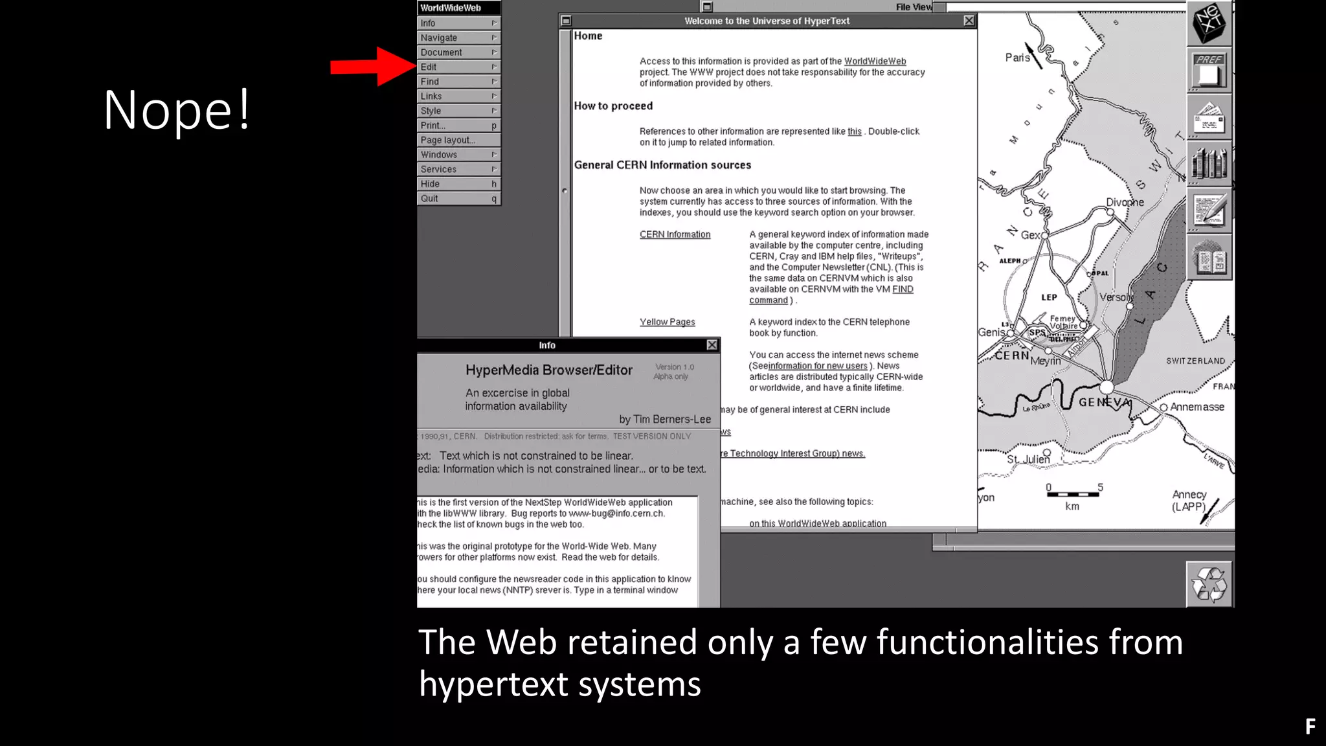Open the Mail envelope dock icon

1209,117
